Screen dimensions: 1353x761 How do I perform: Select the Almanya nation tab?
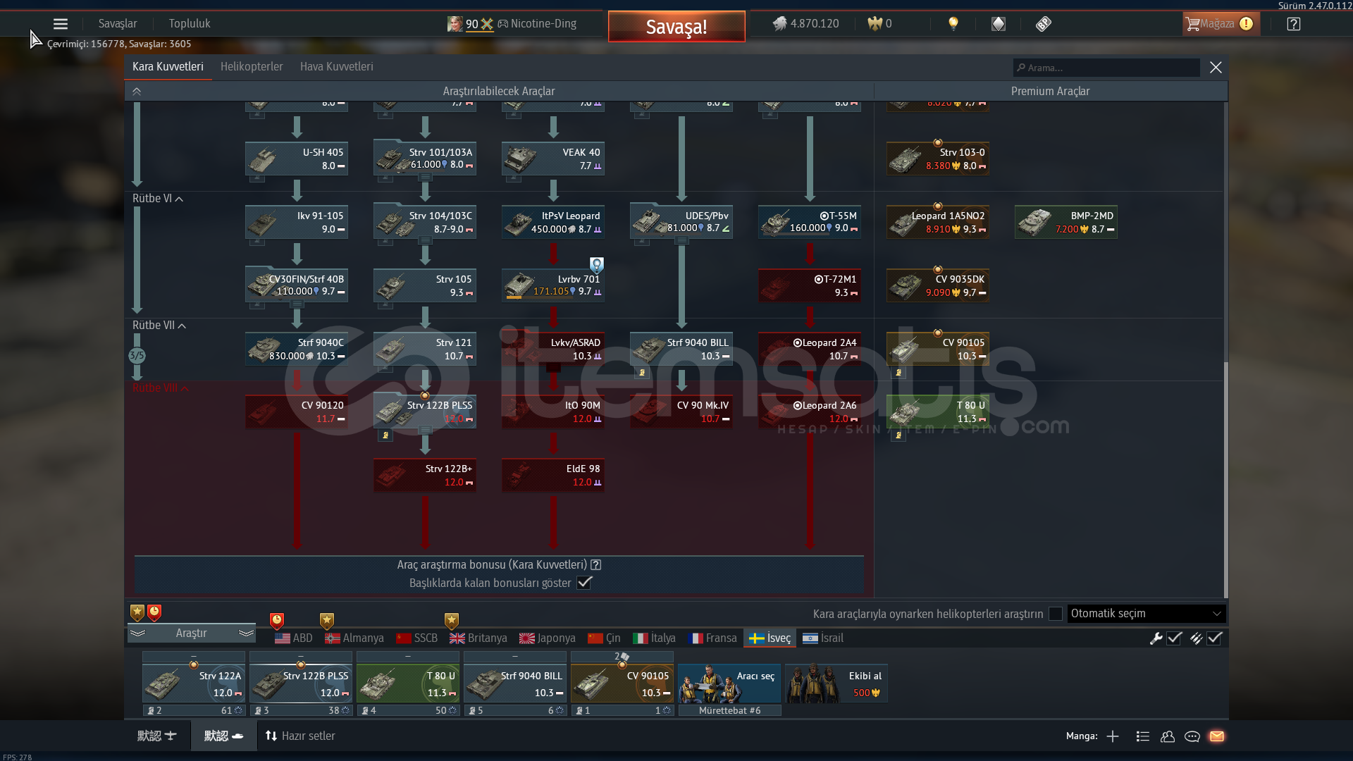(x=355, y=638)
